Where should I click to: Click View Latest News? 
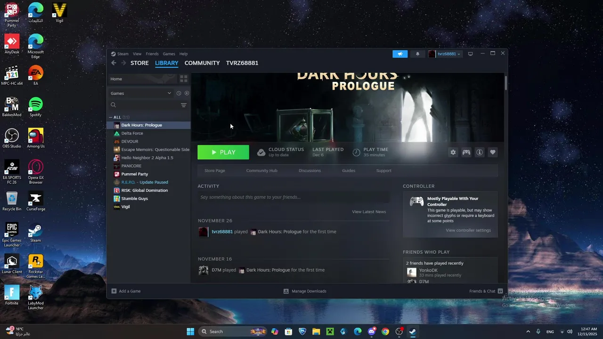[369, 212]
